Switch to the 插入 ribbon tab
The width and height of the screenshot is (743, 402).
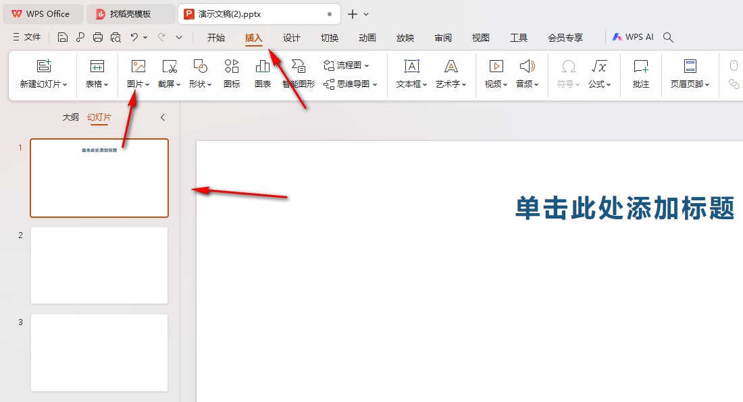point(253,38)
